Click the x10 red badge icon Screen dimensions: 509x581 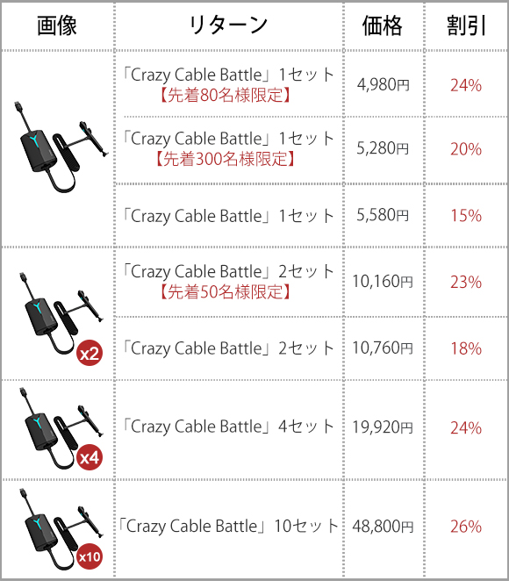click(x=90, y=556)
